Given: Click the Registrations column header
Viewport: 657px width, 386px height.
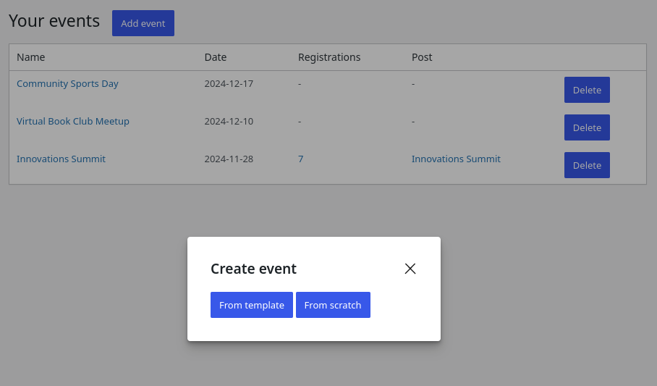Looking at the screenshot, I should [x=329, y=57].
